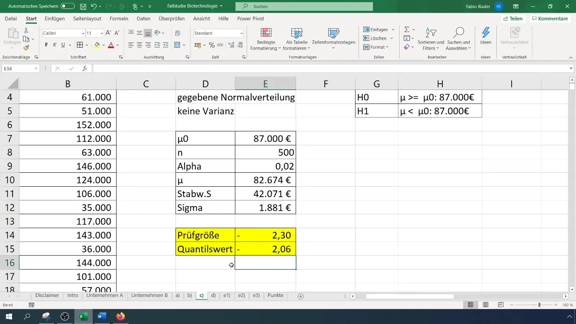Open the Standard number format dropdown
Image resolution: width=576 pixels, height=324 pixels.
pos(242,33)
